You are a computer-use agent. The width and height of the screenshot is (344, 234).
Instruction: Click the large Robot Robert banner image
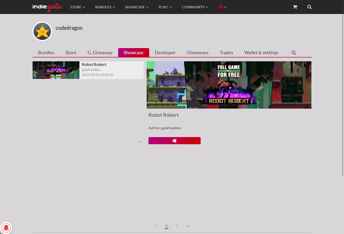[229, 85]
